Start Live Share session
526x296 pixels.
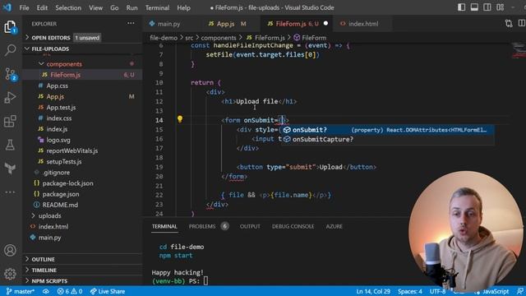click(108, 291)
